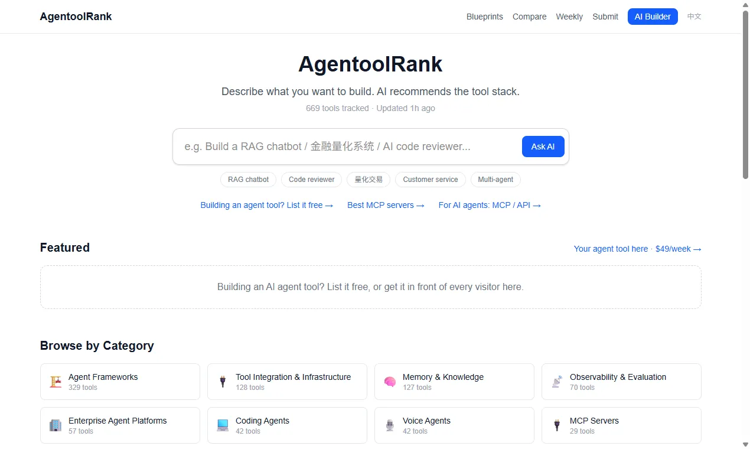The image size is (750, 449).
Task: Click the page vertical scrollbar thumb
Action: [x=745, y=93]
